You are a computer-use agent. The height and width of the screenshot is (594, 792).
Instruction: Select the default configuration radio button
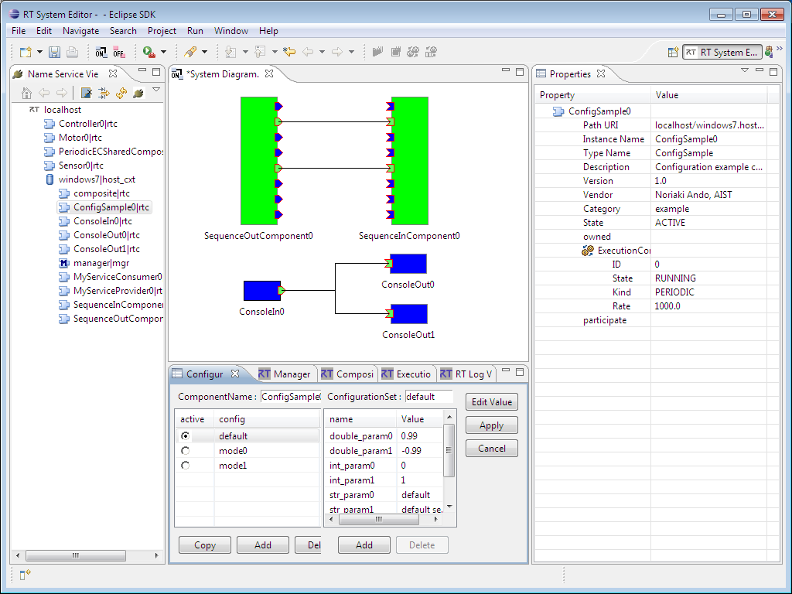point(186,436)
